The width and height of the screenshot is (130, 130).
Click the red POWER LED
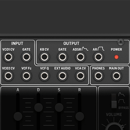point(116,57)
